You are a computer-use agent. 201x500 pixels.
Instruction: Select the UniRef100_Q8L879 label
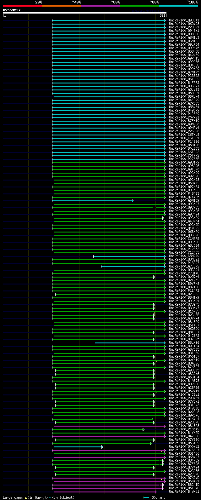[x=184, y=322]
